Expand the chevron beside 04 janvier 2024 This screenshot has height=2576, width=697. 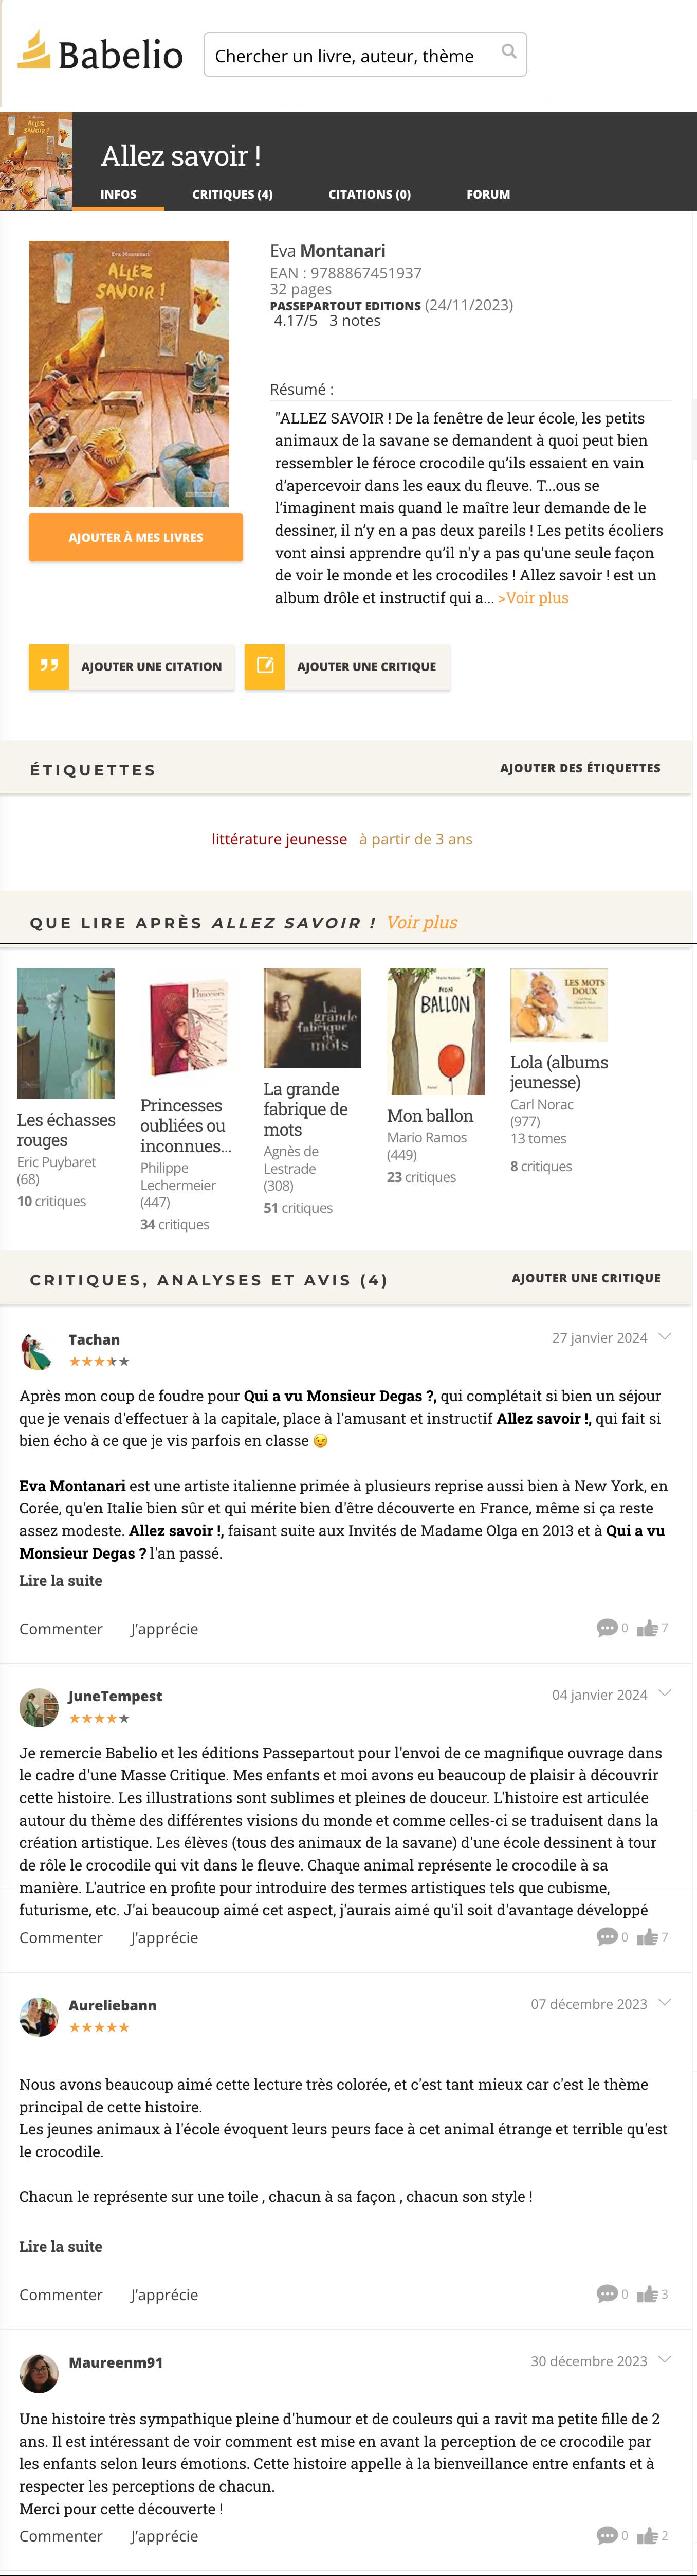[x=665, y=1693]
